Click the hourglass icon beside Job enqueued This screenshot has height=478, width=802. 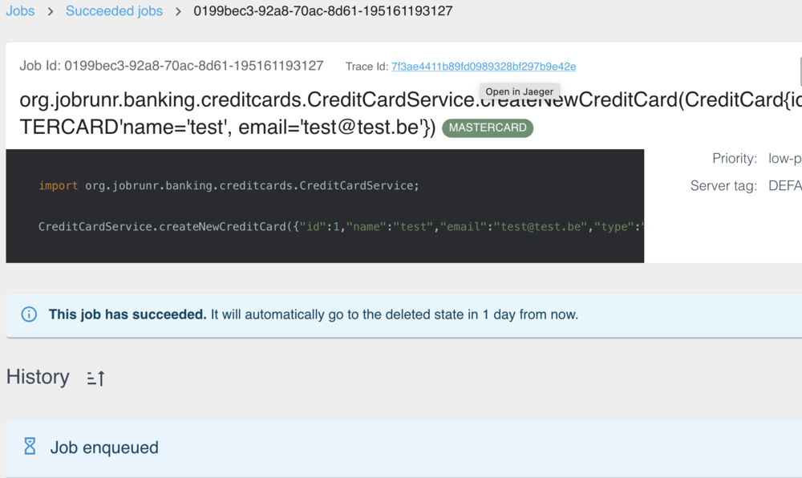click(30, 445)
